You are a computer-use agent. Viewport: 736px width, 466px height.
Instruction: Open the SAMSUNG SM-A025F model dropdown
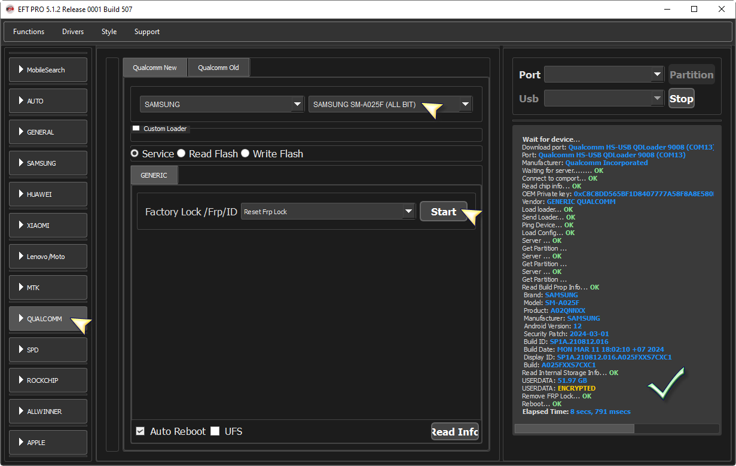[390, 104]
